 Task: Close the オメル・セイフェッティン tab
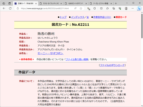[61, 4]
